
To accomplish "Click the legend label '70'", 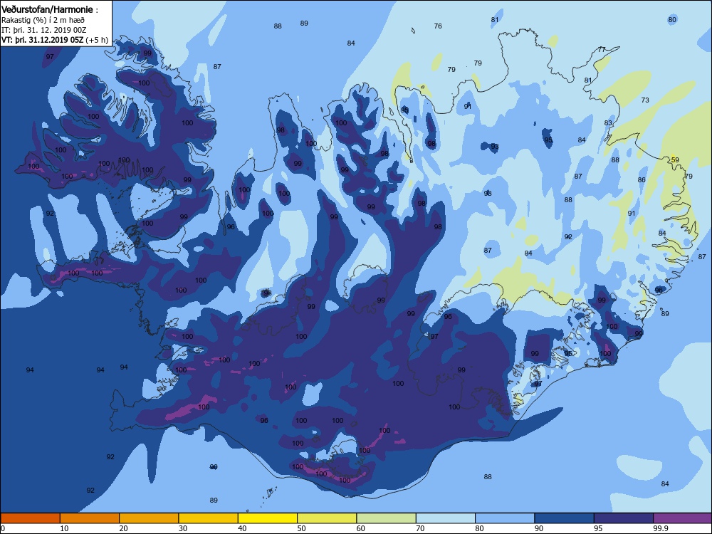I will pos(421,528).
